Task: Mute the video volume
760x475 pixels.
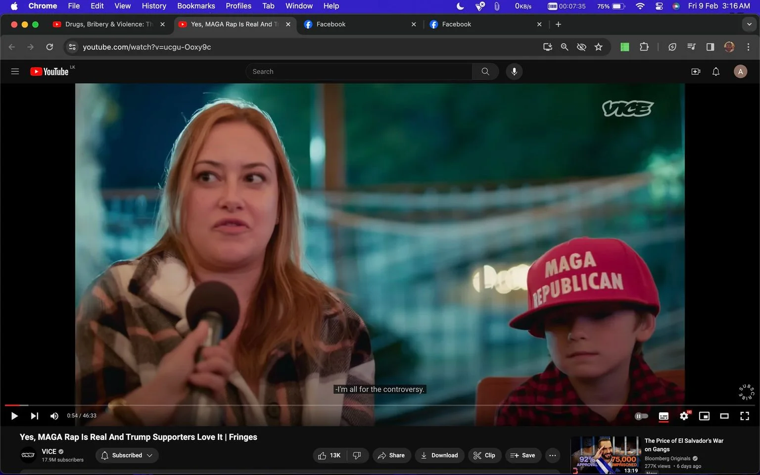Action: point(54,416)
